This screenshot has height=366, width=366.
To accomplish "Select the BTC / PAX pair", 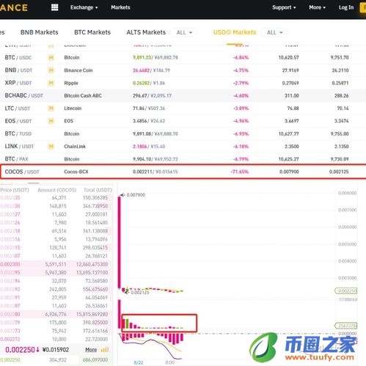I will point(16,159).
